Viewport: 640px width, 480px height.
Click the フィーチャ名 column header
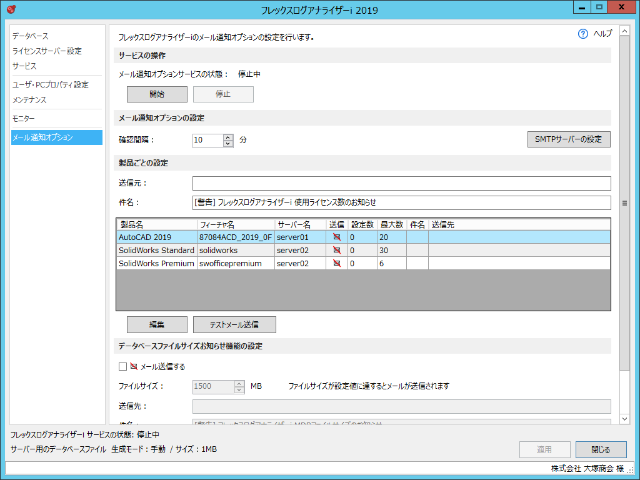pos(236,224)
